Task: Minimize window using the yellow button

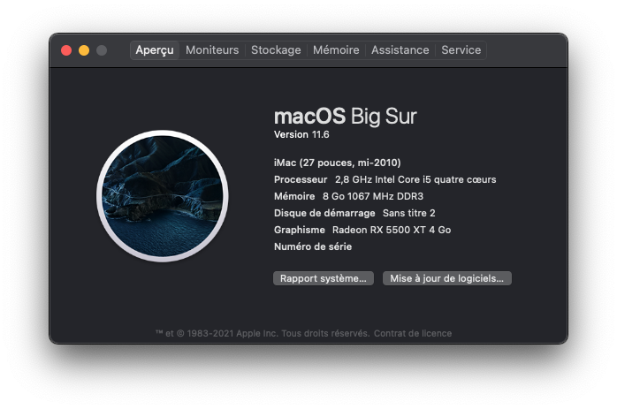Action: click(84, 50)
